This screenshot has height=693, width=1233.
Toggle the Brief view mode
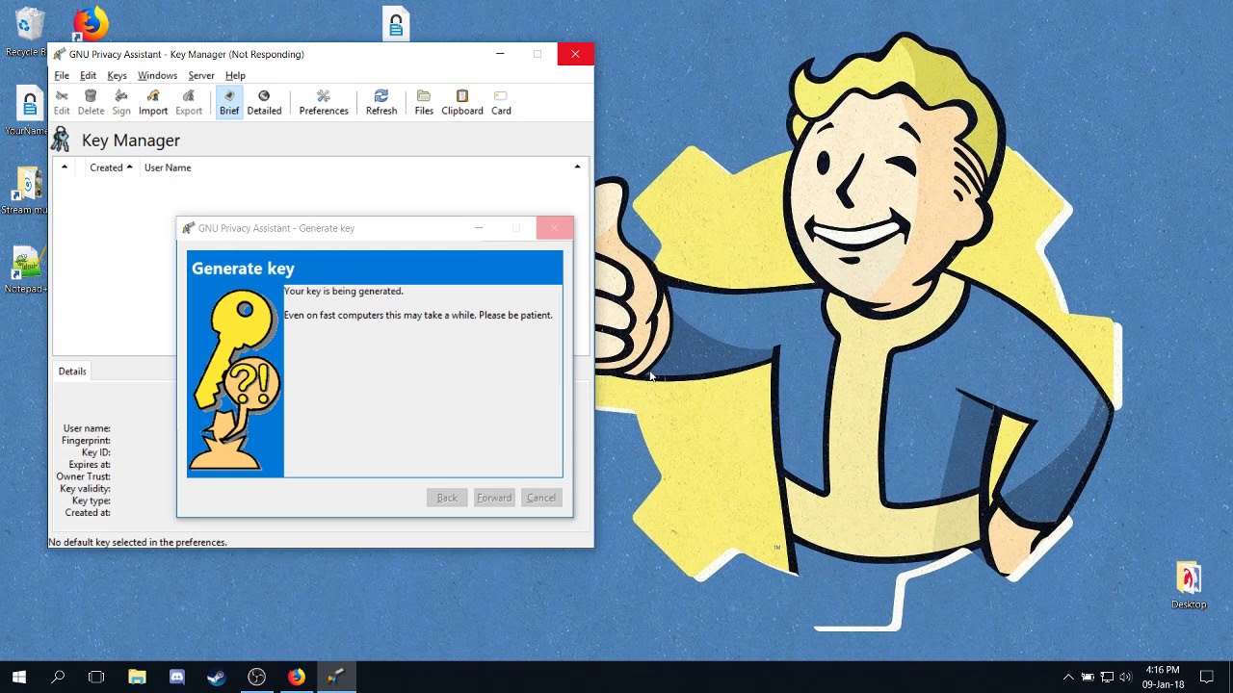point(229,102)
